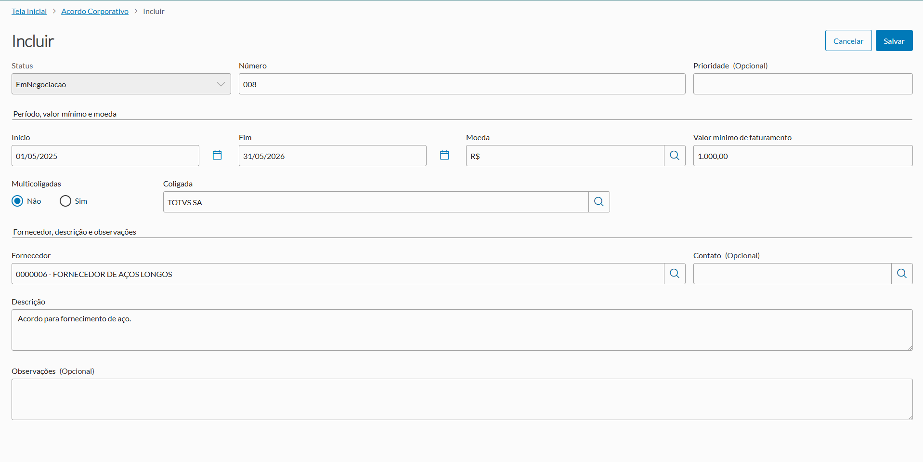Click into the Prioridade field
This screenshot has height=462, width=923.
tap(803, 84)
